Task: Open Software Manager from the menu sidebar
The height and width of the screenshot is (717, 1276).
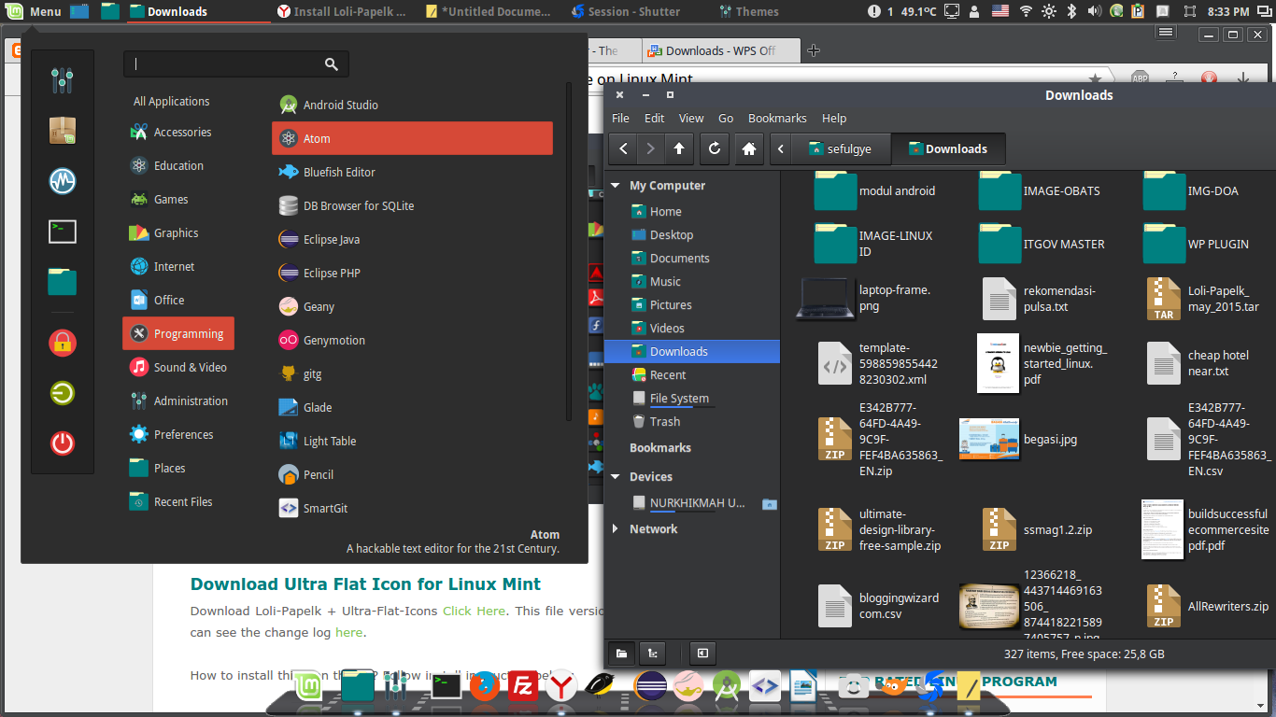Action: click(62, 131)
